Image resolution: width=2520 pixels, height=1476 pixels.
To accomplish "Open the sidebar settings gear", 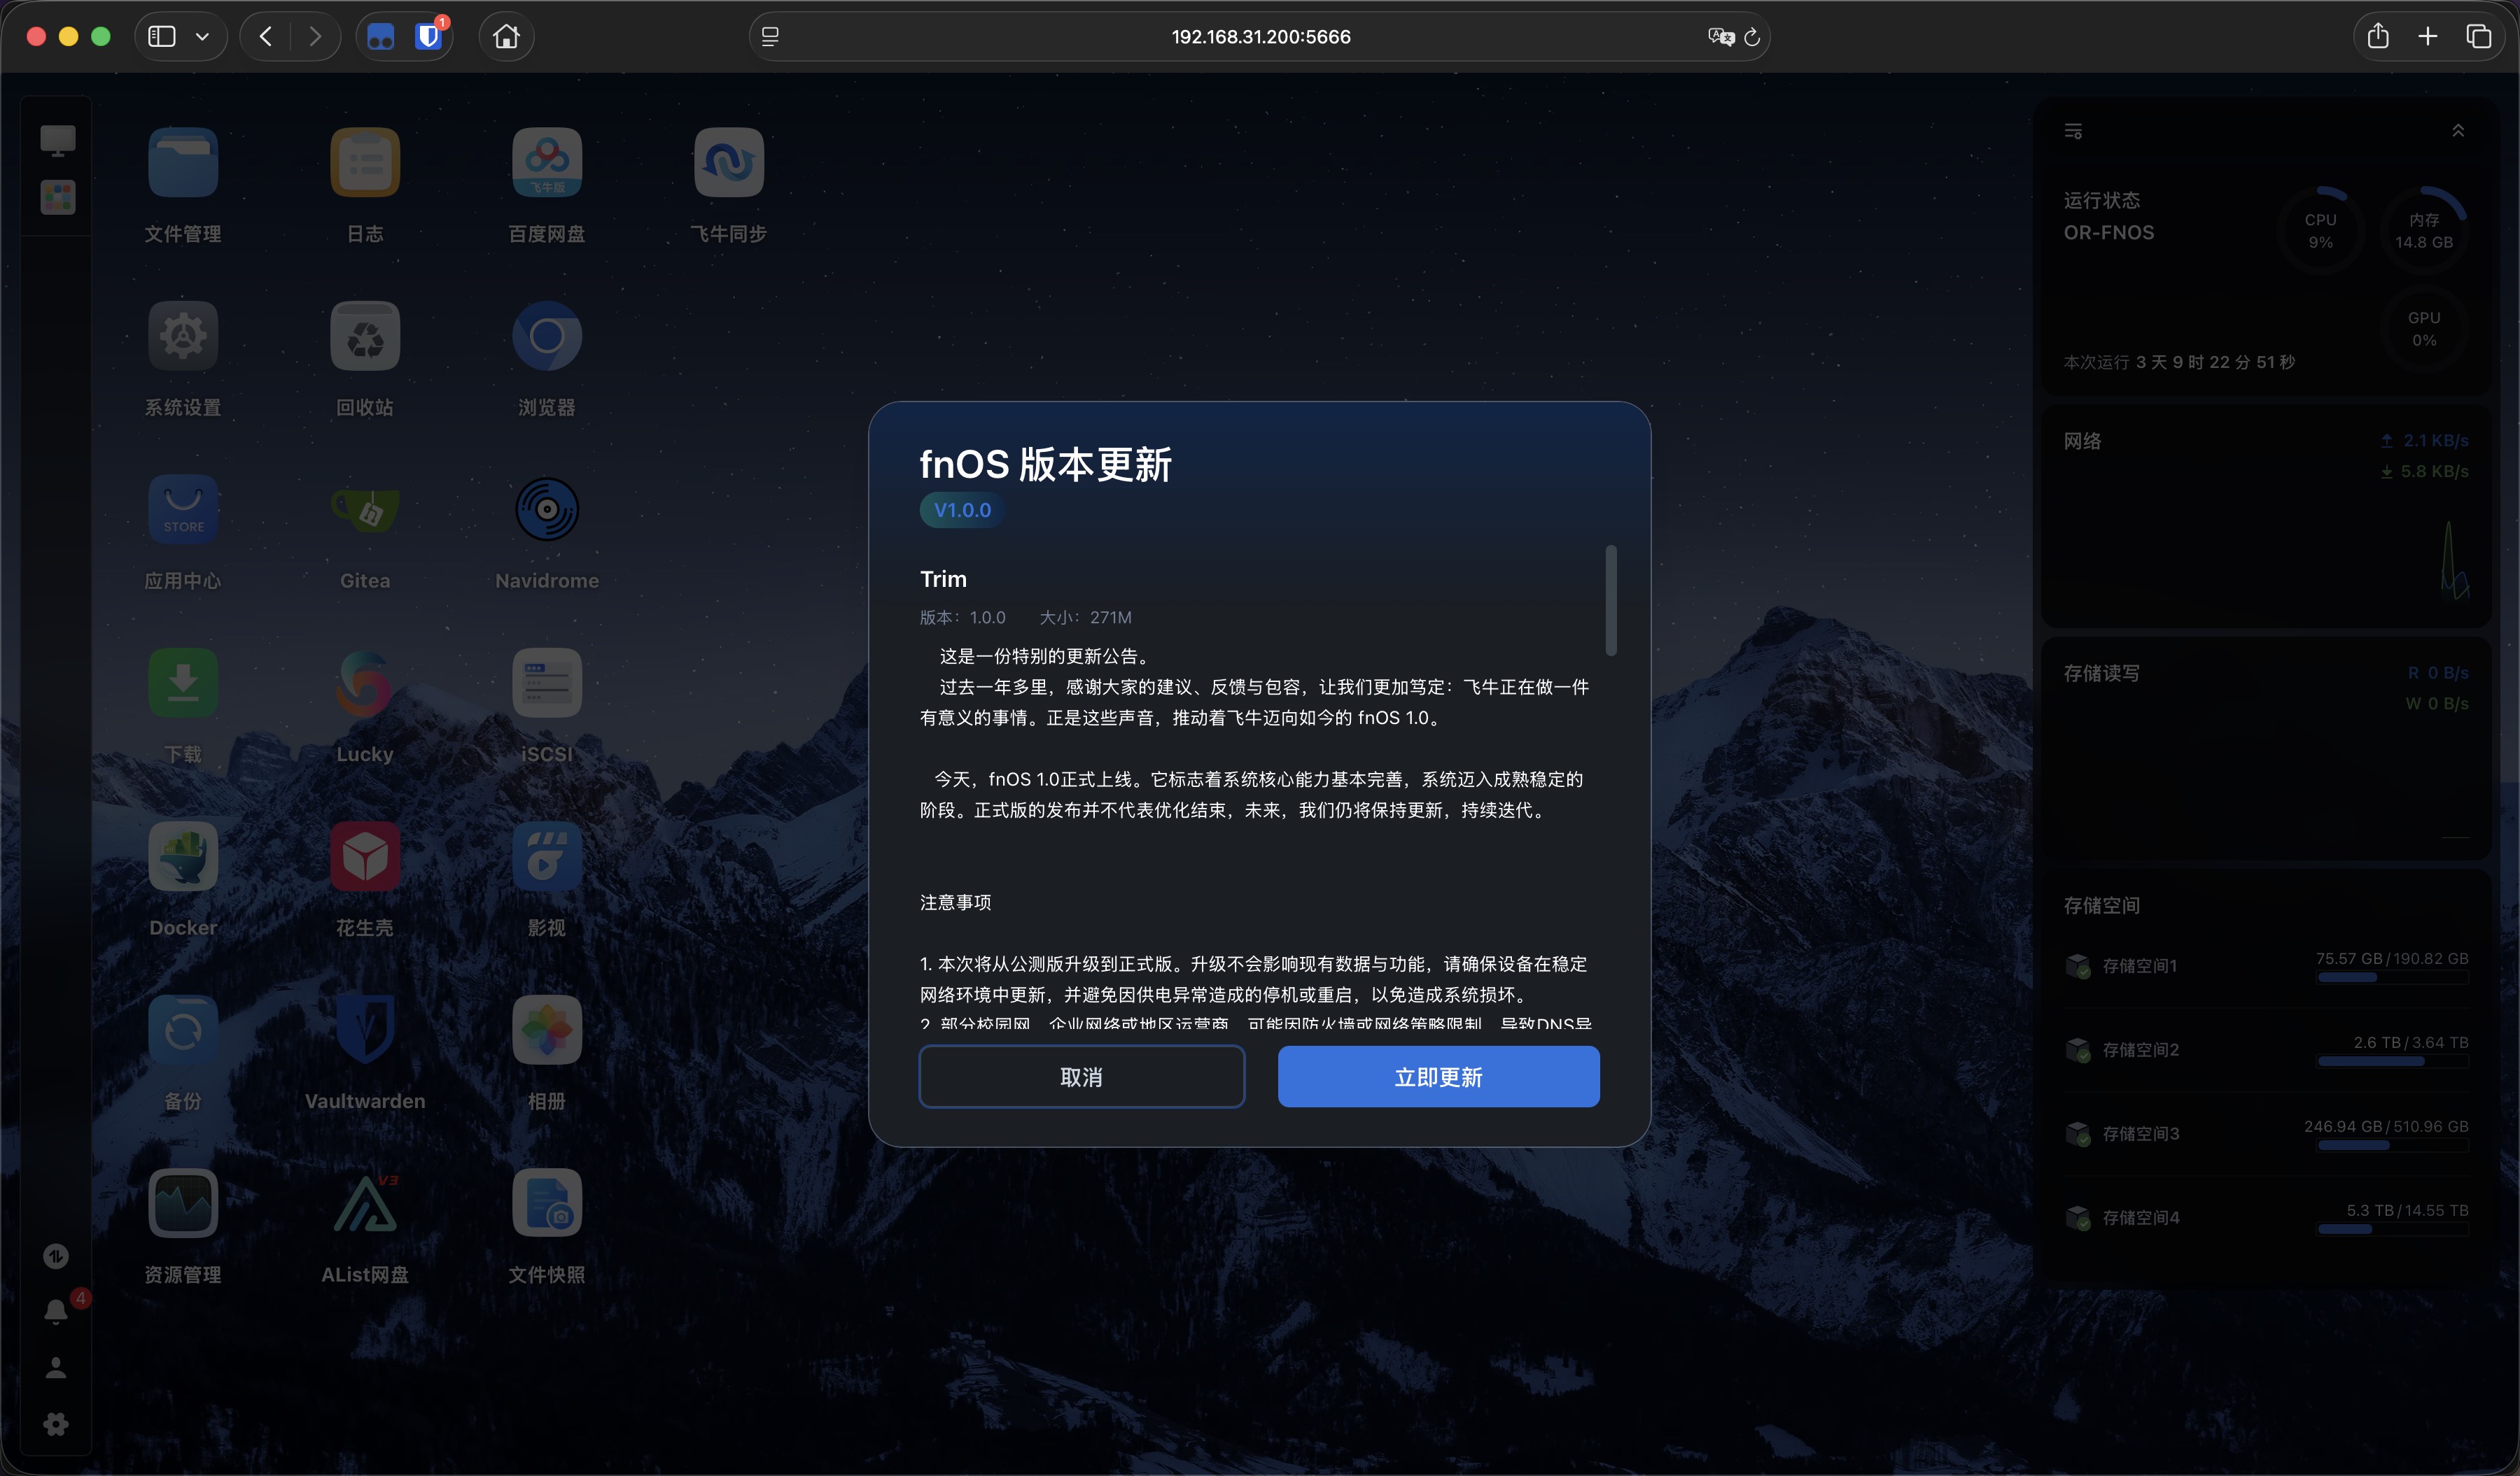I will click(x=56, y=1423).
